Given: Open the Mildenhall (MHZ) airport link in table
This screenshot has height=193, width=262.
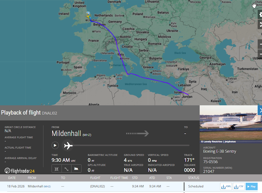Looking at the screenshot, I should [39, 186].
